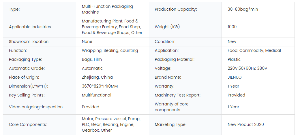Click the 'Video outgoing-inspection:' label
The width and height of the screenshot is (300, 138).
[36, 107]
